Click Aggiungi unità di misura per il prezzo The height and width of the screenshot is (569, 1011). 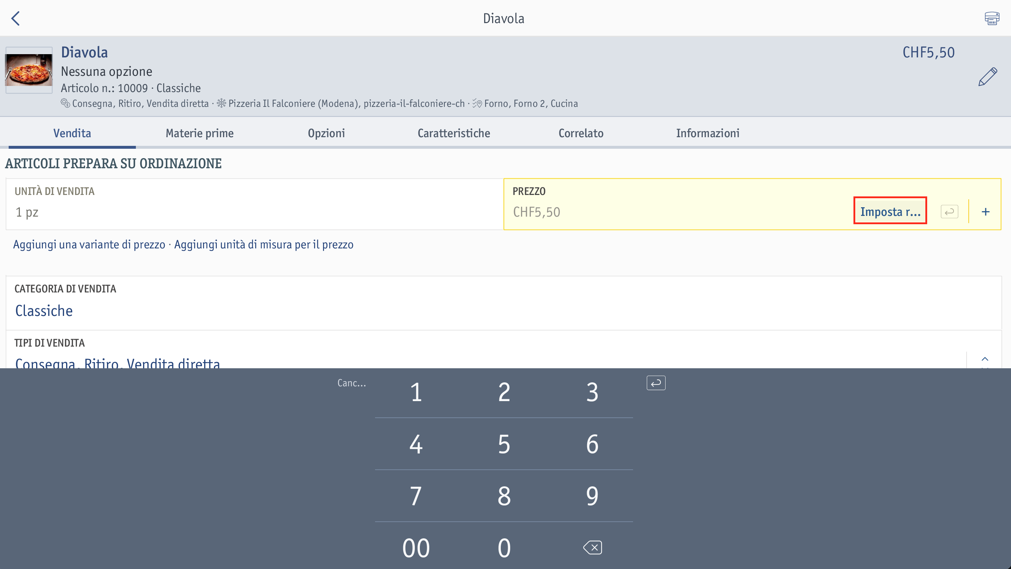[x=264, y=245]
